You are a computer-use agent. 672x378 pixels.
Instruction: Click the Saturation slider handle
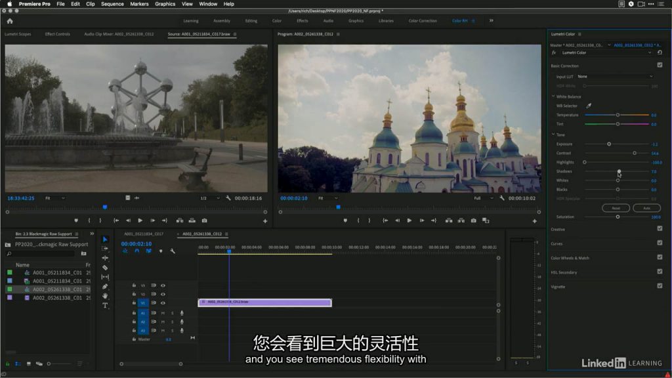[x=618, y=217]
